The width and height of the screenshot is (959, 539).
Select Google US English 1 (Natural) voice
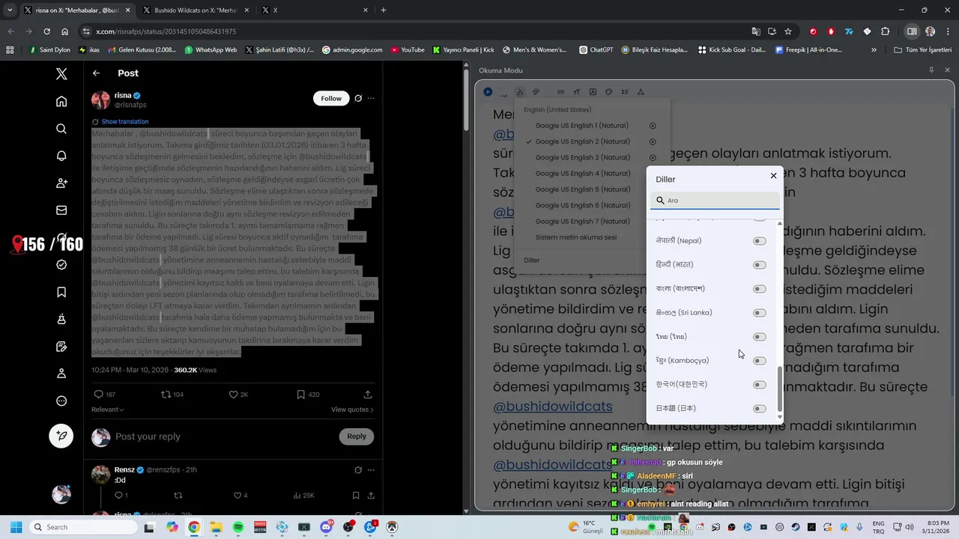pos(581,126)
